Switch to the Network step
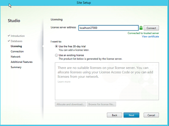Image resolution: width=169 pixels, height=126 pixels. click(15, 57)
